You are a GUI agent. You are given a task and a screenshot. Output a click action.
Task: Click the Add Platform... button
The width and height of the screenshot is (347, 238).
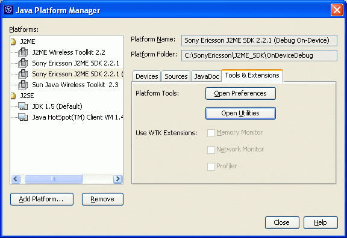pyautogui.click(x=42, y=199)
